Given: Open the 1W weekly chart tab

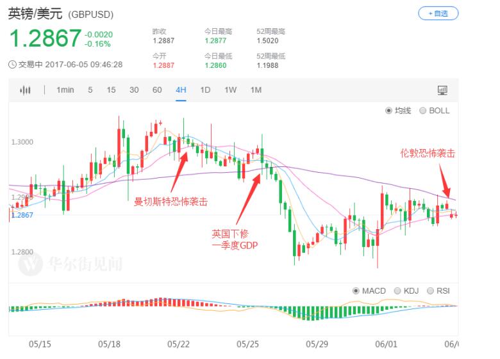Looking at the screenshot, I should tap(230, 90).
